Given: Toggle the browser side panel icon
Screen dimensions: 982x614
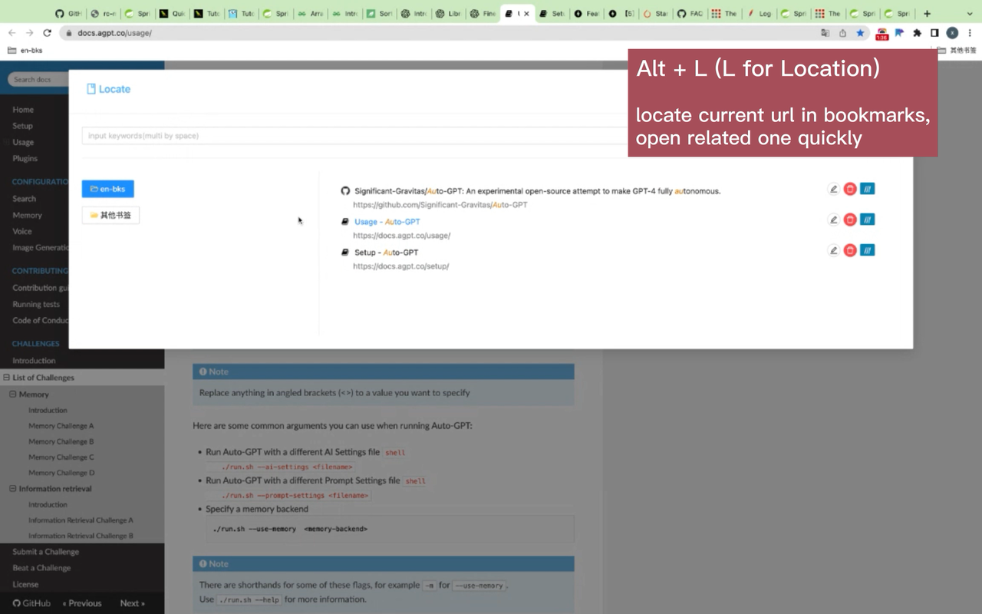Looking at the screenshot, I should coord(934,33).
